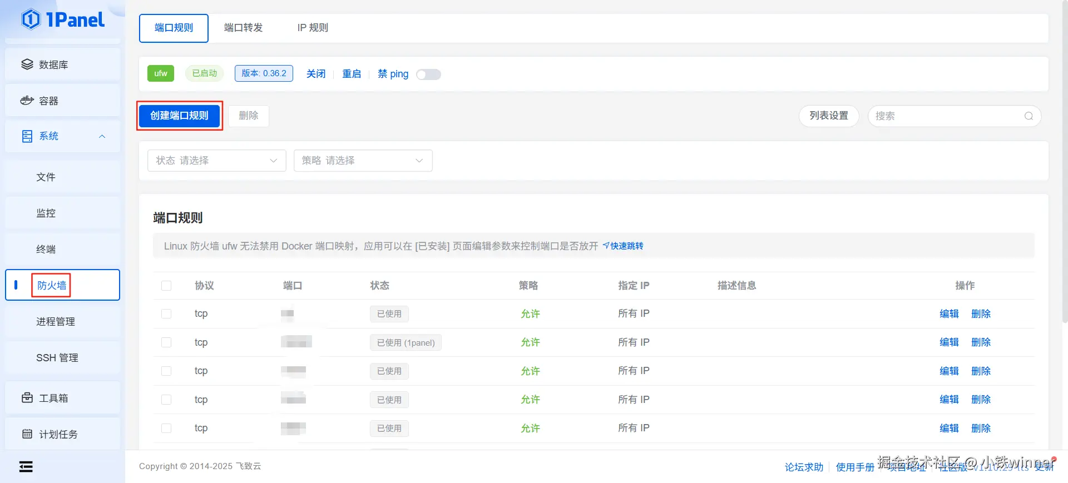The height and width of the screenshot is (483, 1068).
Task: Open the forum help link
Action: click(804, 467)
